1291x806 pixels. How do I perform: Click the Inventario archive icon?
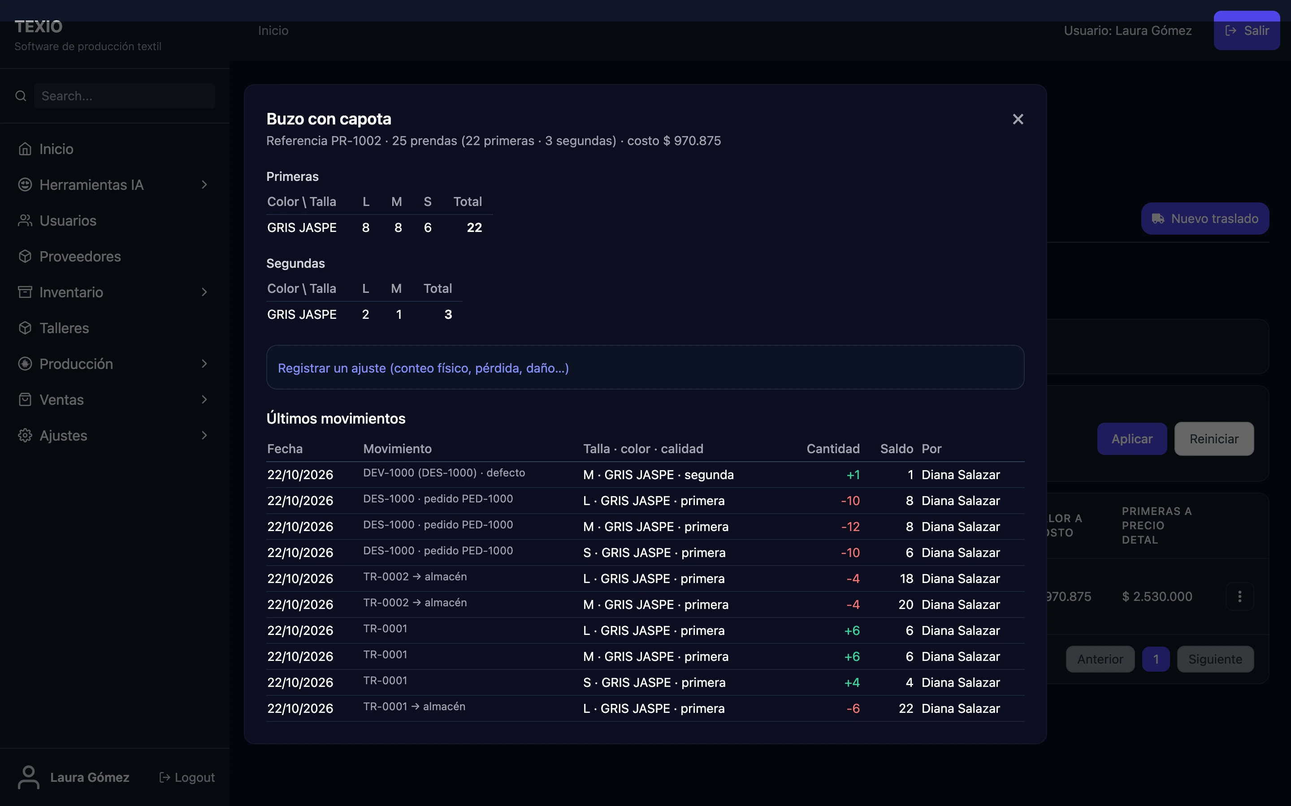[25, 292]
